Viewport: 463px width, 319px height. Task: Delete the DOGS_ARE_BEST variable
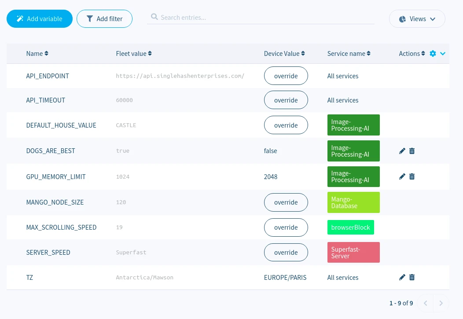(412, 151)
